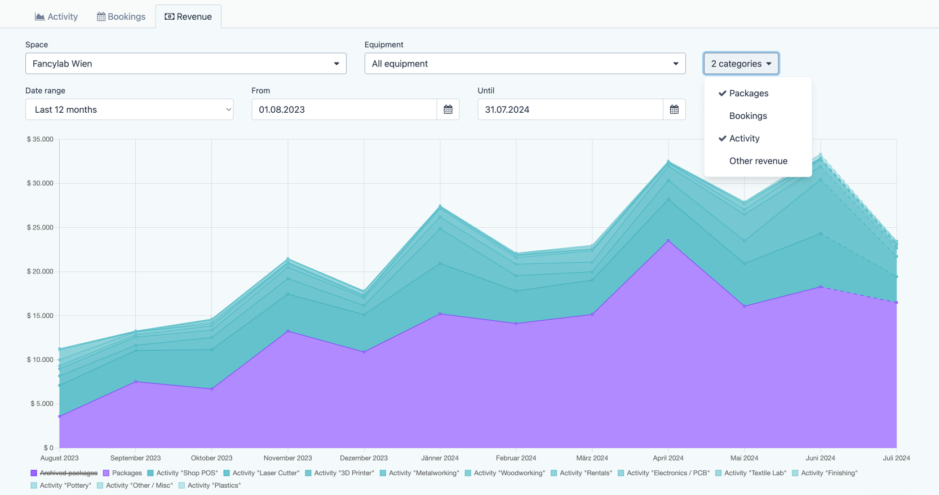Viewport: 939px width, 495px height.
Task: Uncheck Packages in the categories menu
Action: click(x=758, y=93)
